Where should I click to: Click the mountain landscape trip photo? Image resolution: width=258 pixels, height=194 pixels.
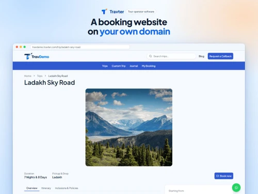(x=129, y=127)
